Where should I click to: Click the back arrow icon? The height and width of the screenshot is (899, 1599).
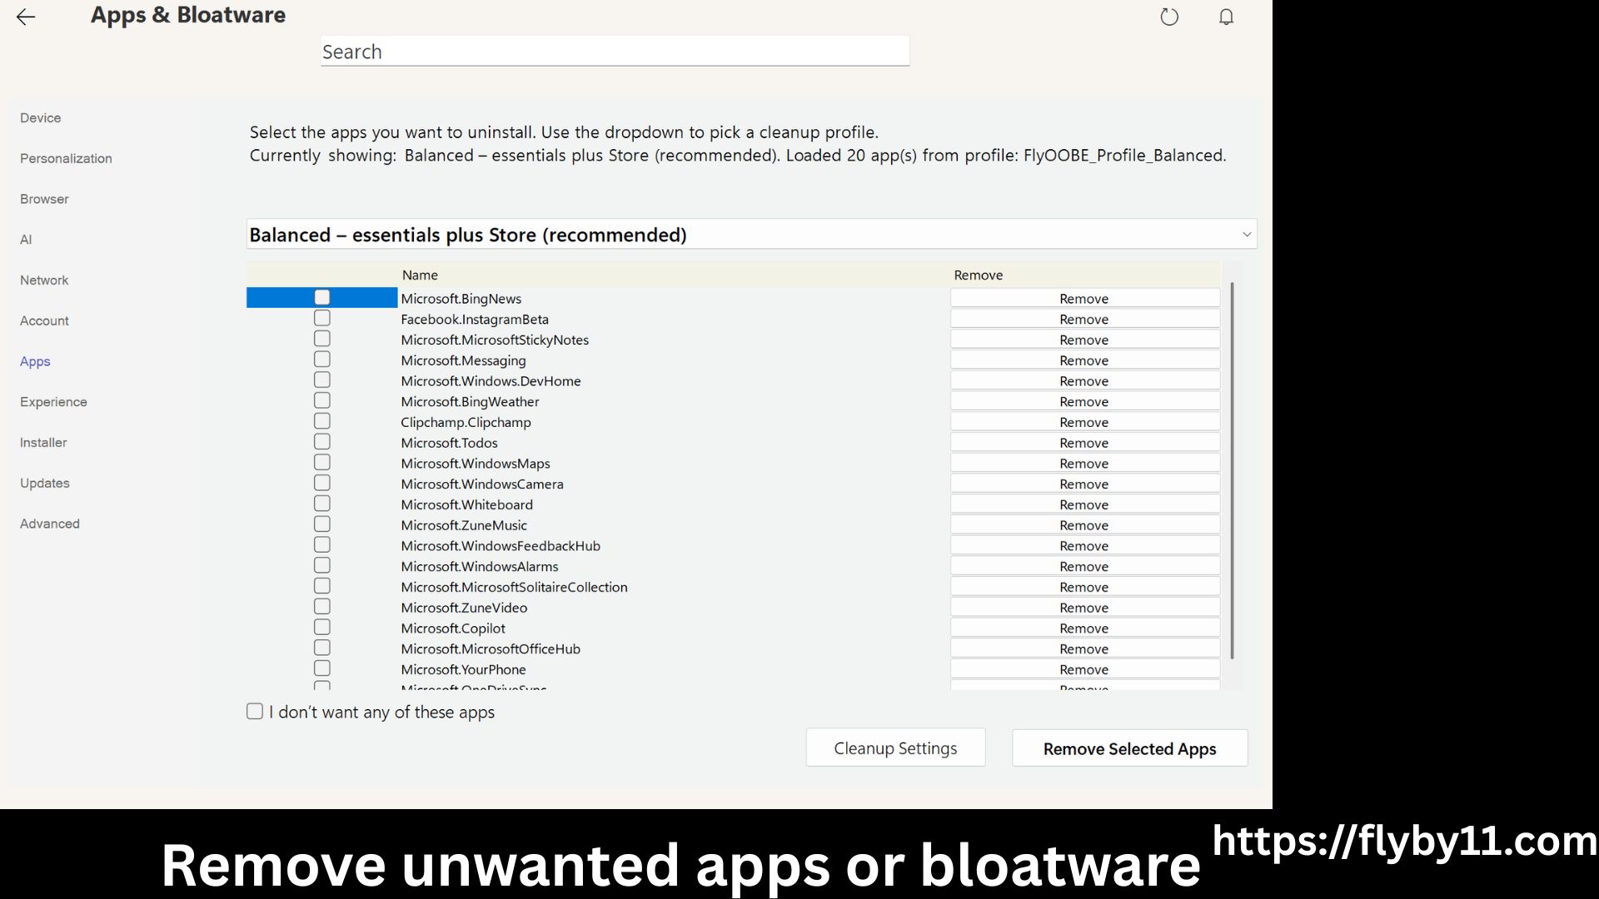26,17
